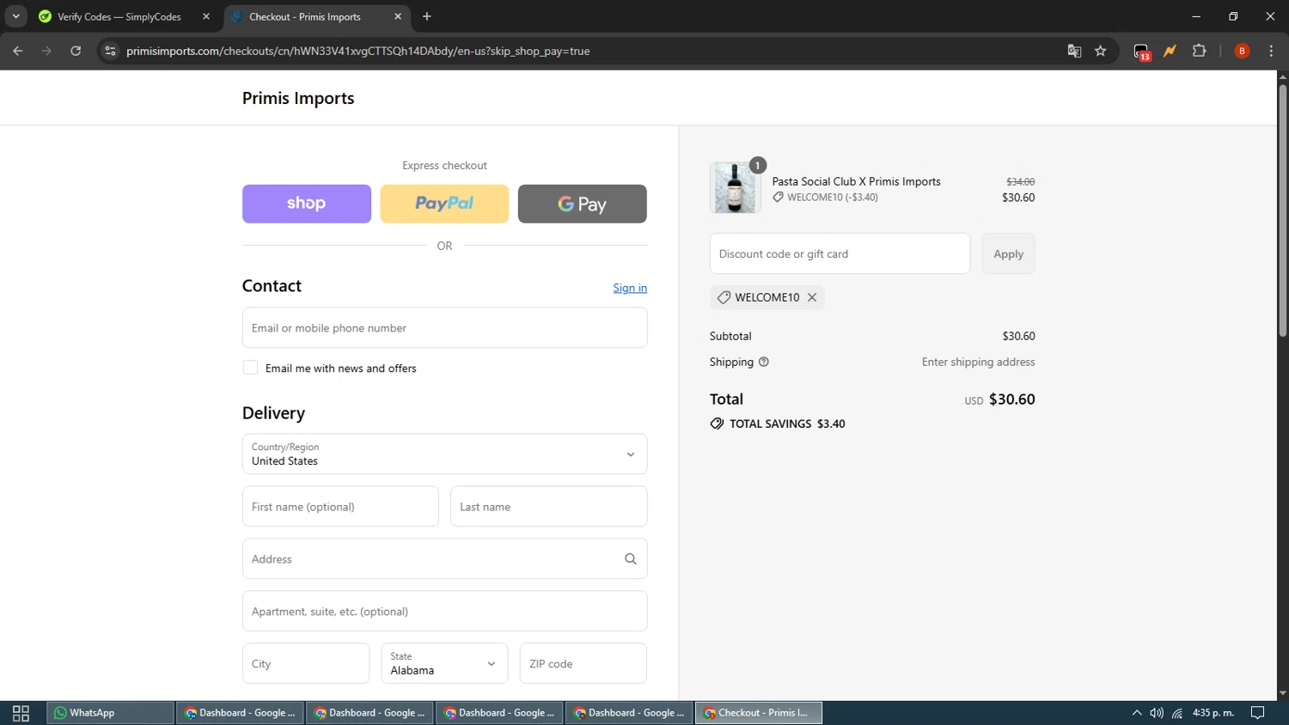Screen dimensions: 1289x725
Task: Click the Pasta Social Club X Primis Imports name
Action: tap(856, 181)
